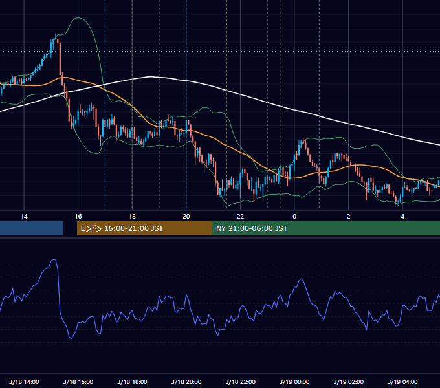The image size is (440, 388).
Task: Click the 3/18 22:00 date label
Action: click(x=241, y=382)
